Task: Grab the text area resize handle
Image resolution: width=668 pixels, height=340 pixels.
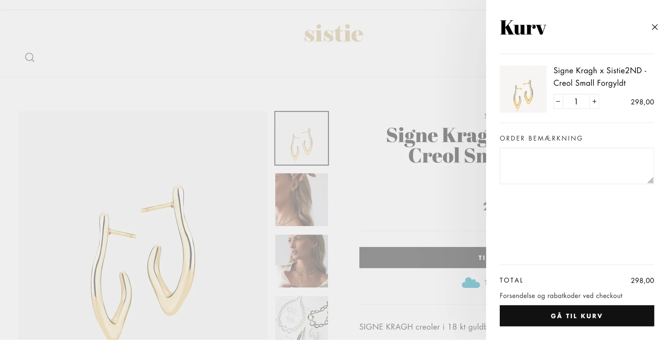Action: (x=651, y=181)
